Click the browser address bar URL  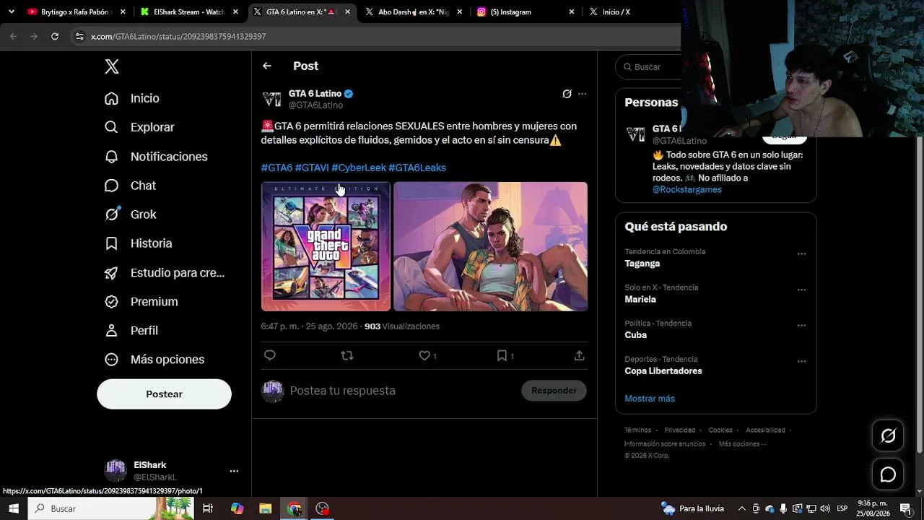click(178, 36)
